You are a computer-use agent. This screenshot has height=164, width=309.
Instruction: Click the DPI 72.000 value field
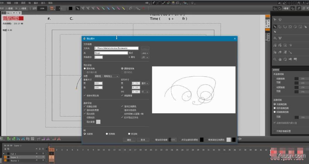pos(136,92)
